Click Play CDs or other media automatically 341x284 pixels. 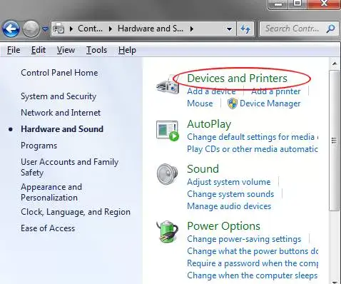[x=253, y=149]
